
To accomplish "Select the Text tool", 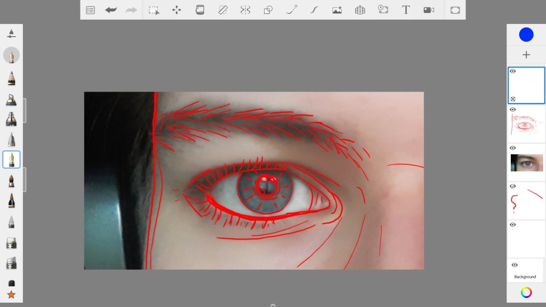I will (406, 10).
